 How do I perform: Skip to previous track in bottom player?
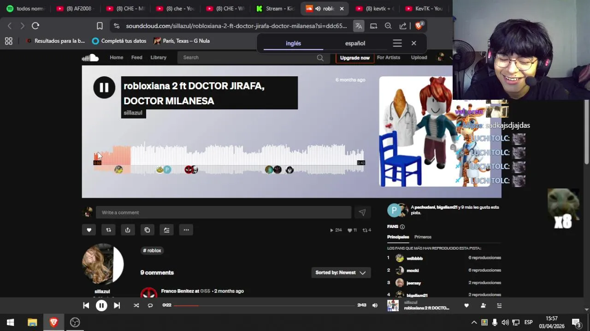click(86, 305)
